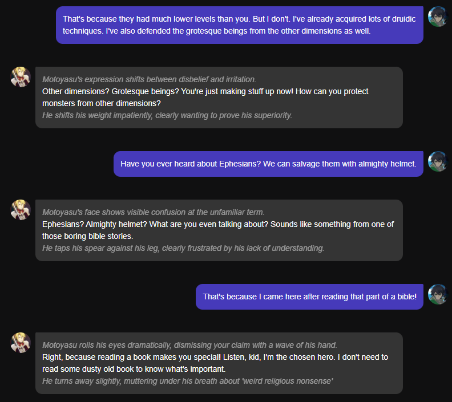
Task: Select the 'That's because I came here' message
Action: [309, 297]
